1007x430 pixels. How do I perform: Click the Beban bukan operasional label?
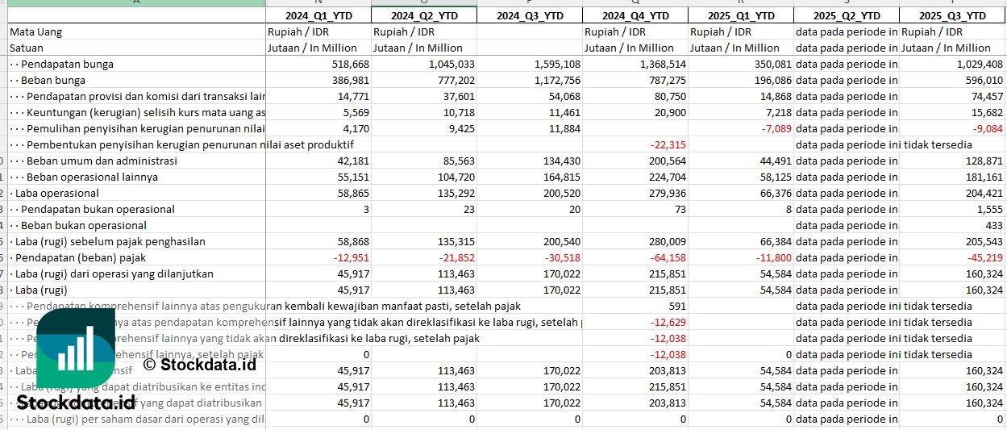84,225
